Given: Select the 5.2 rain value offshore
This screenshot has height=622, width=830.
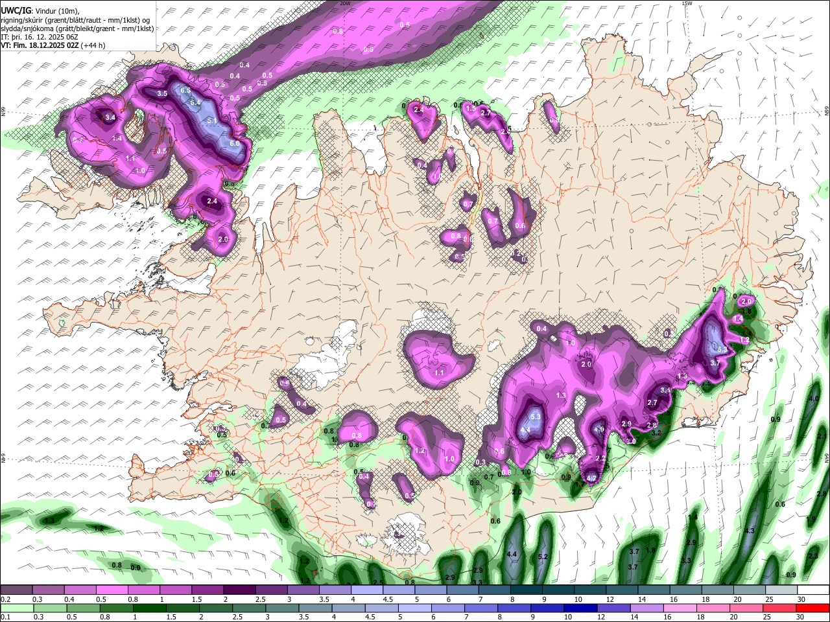Looking at the screenshot, I should pyautogui.click(x=543, y=557).
